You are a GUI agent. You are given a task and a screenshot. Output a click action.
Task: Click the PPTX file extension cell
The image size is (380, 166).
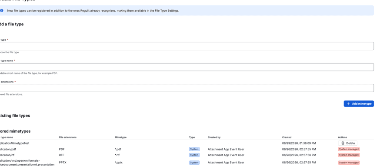click(x=62, y=163)
